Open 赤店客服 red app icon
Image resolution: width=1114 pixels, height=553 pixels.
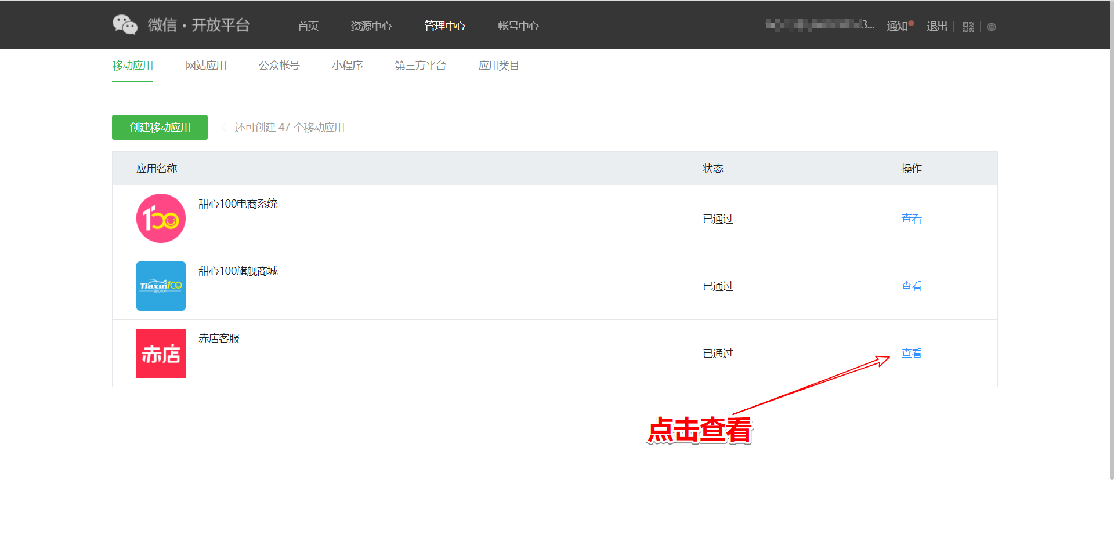(161, 353)
